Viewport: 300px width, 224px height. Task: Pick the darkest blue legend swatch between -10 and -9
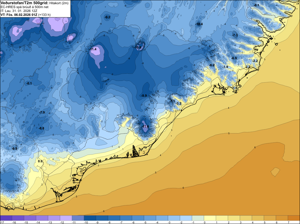90,218
